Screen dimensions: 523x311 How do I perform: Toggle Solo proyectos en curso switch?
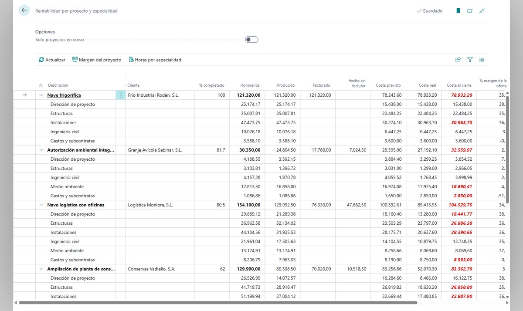[x=251, y=40]
